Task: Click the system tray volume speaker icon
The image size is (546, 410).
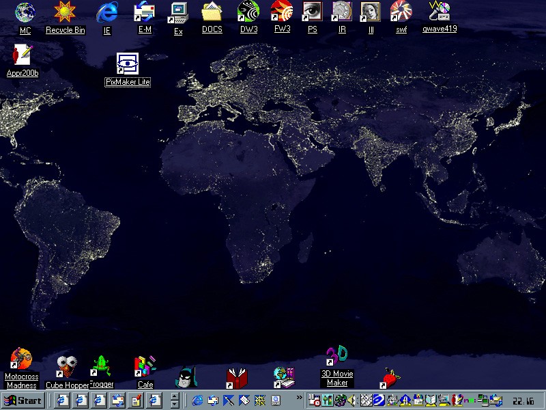Action: (x=351, y=400)
